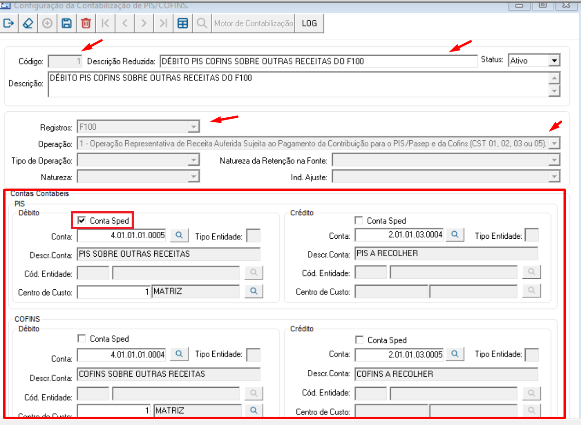
Task: Click the Código field
Action: coord(65,61)
